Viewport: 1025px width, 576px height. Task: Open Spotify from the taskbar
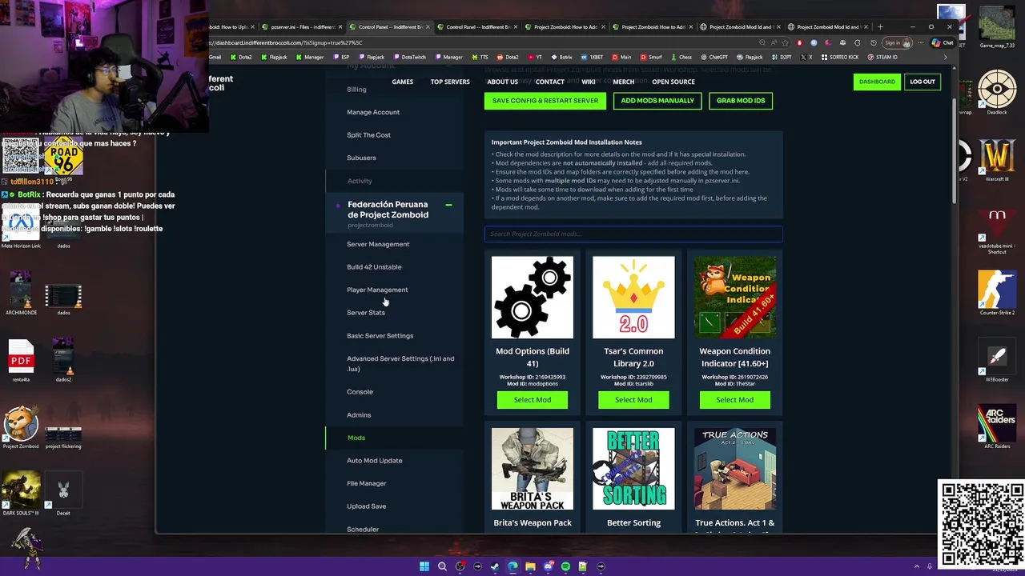(565, 566)
